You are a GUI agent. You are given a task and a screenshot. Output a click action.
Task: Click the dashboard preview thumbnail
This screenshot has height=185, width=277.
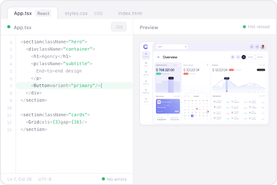point(205,83)
